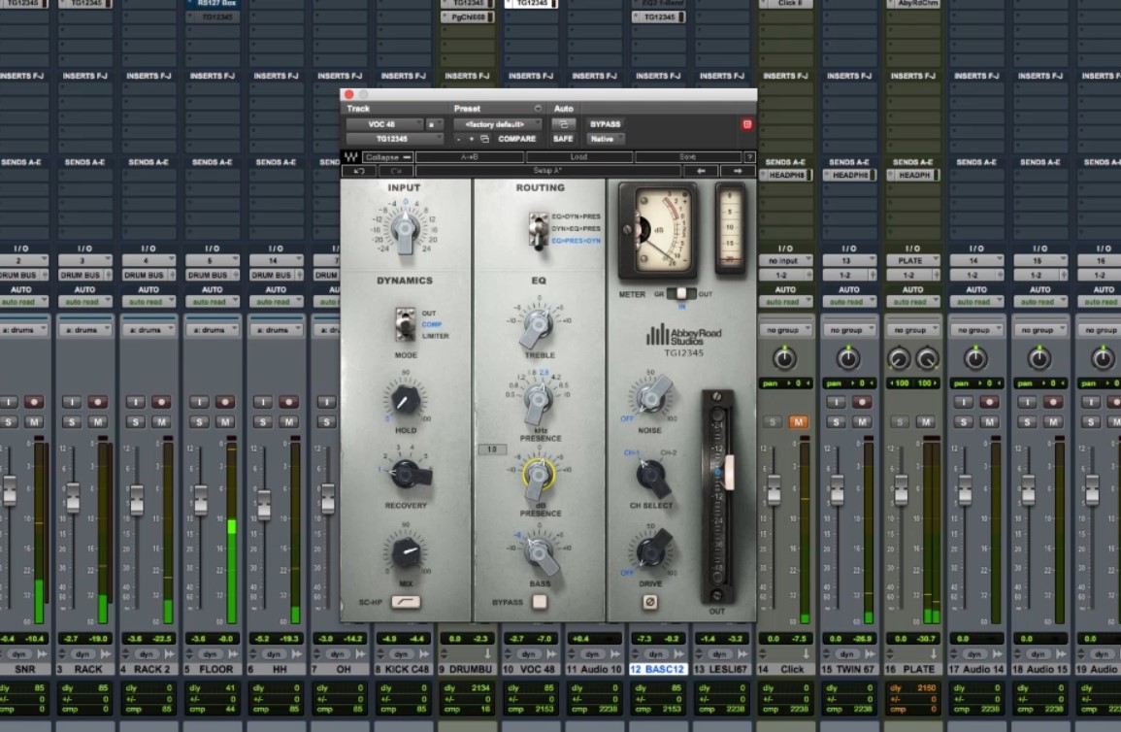This screenshot has height=732, width=1121.
Task: Open the factory default preset list
Action: click(498, 124)
